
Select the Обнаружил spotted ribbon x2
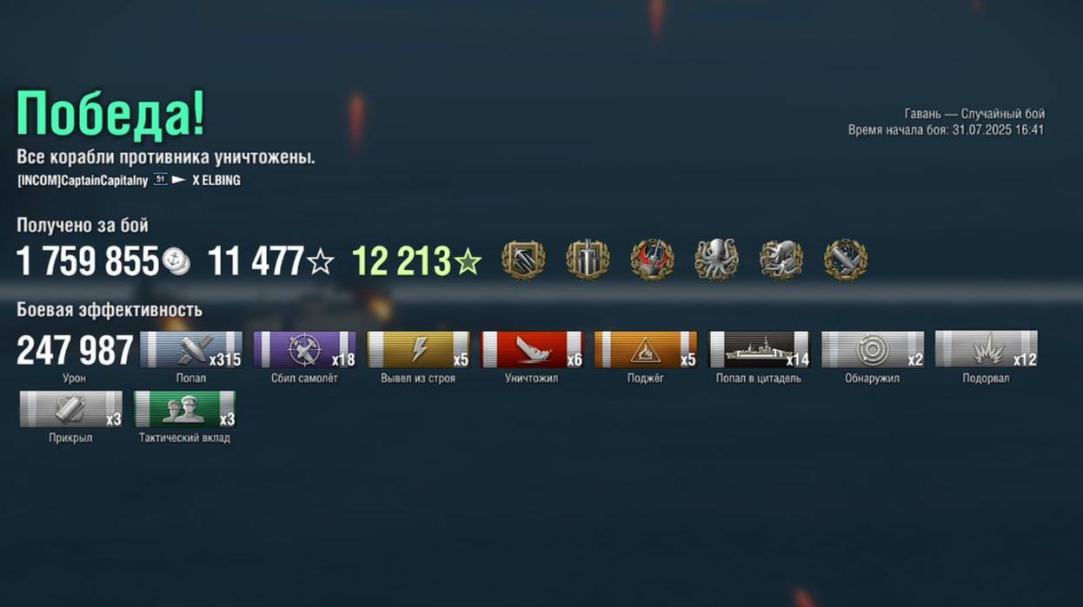(x=872, y=349)
